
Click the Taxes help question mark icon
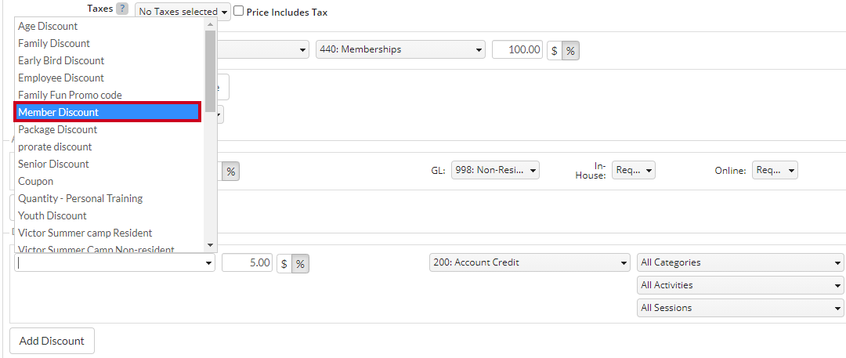tap(122, 9)
